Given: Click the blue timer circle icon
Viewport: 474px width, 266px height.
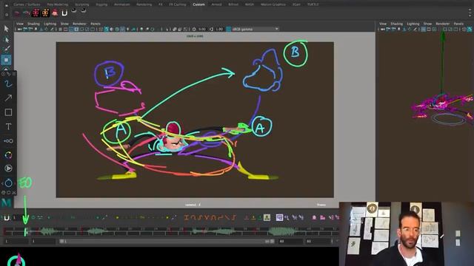Looking at the screenshot, I should tap(8, 183).
